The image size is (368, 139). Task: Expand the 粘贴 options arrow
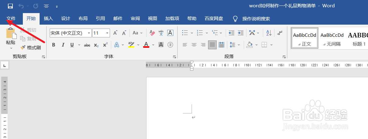pos(11,48)
